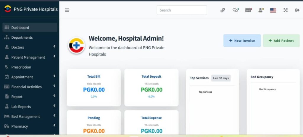Click the Last 30 days filter badge
The image size is (303, 137).
point(221,78)
